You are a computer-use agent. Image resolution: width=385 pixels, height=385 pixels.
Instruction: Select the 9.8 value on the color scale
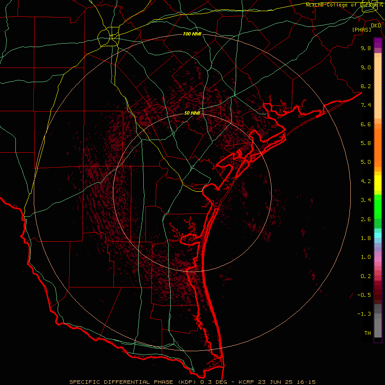pos(366,48)
